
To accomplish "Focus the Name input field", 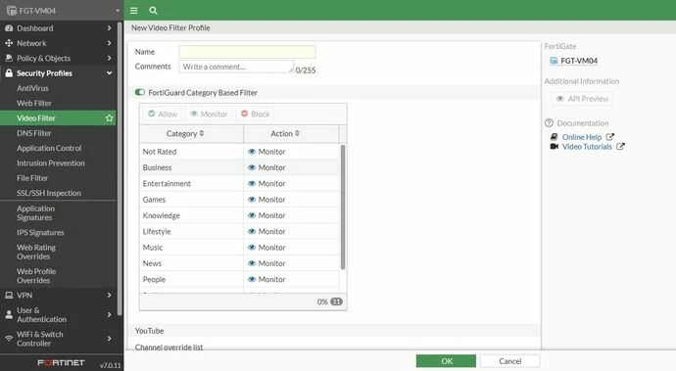I will [x=247, y=52].
